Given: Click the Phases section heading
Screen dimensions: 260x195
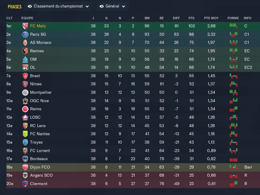Looking at the screenshot, I should 15,7.
